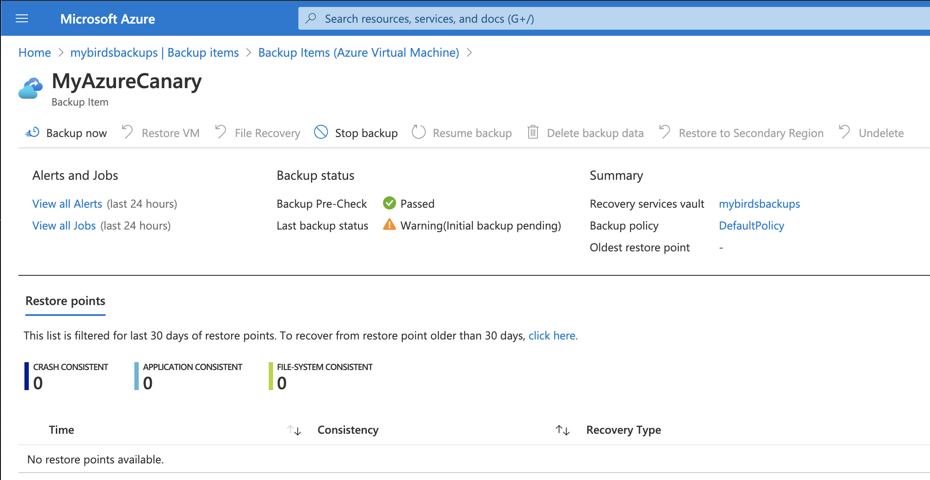This screenshot has height=480, width=930.
Task: Click the Backup now icon
Action: (x=33, y=132)
